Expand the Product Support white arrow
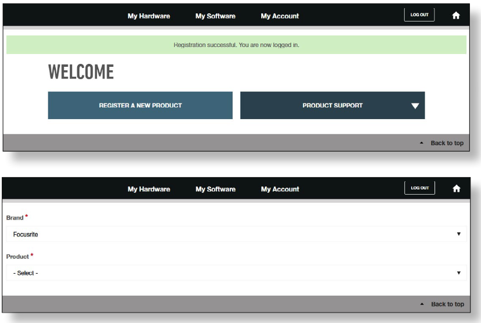481x323 pixels. point(415,106)
